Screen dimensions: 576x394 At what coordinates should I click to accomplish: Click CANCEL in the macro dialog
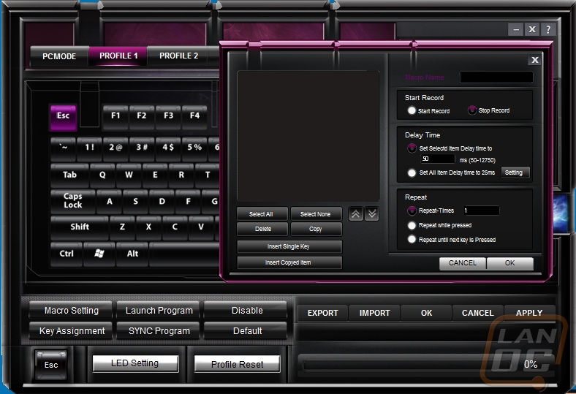(463, 263)
